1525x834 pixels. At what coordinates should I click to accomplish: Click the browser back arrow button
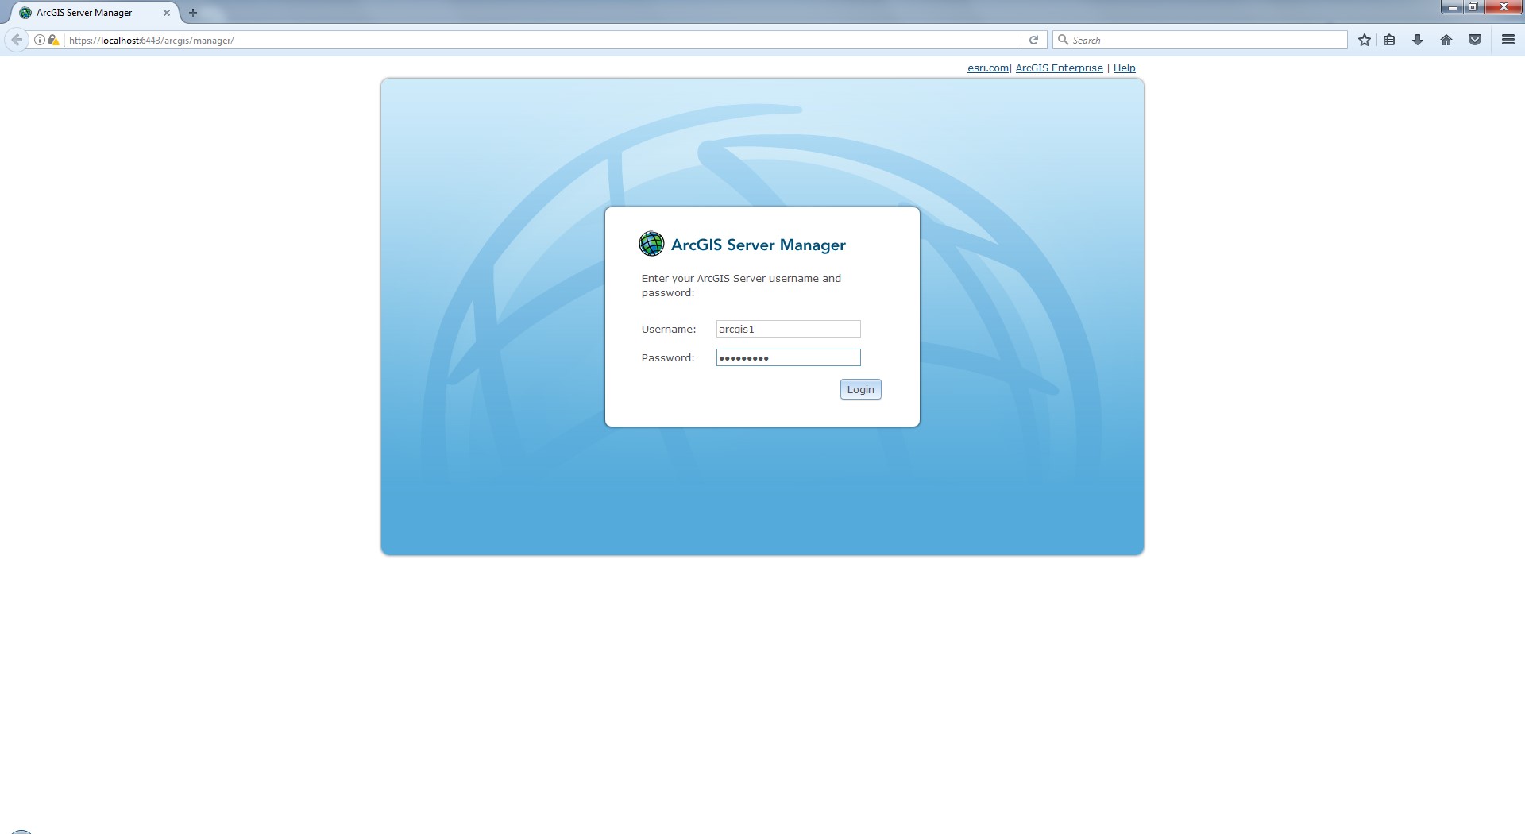click(x=17, y=40)
